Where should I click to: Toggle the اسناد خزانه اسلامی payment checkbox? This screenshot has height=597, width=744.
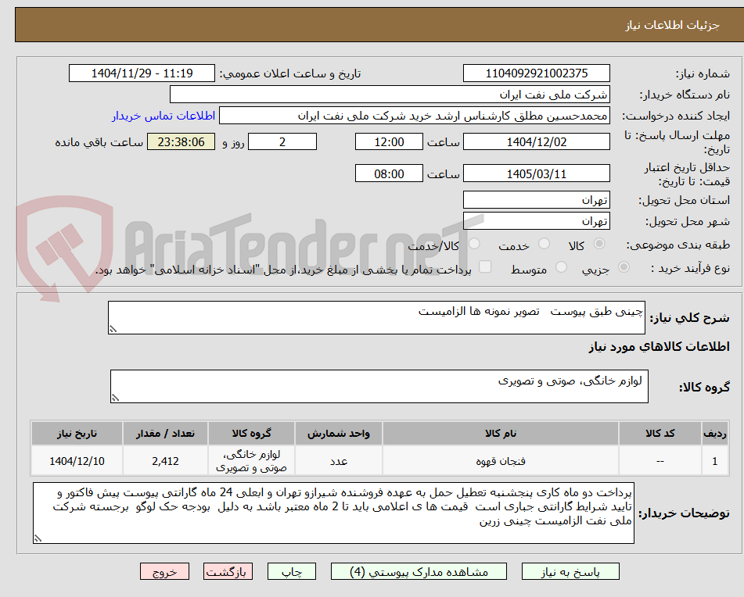pyautogui.click(x=485, y=266)
